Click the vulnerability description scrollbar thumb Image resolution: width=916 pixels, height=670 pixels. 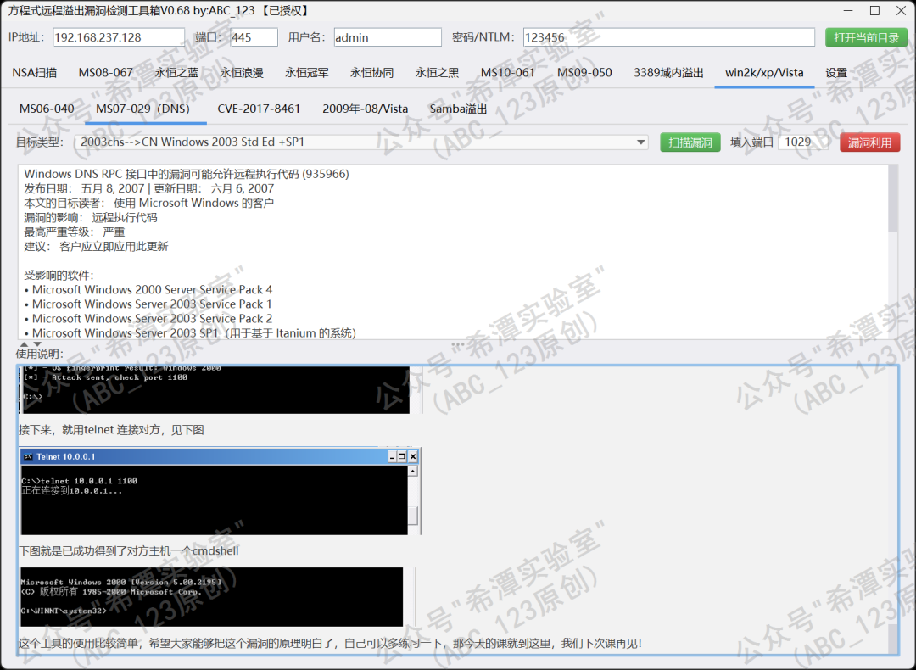(x=892, y=198)
